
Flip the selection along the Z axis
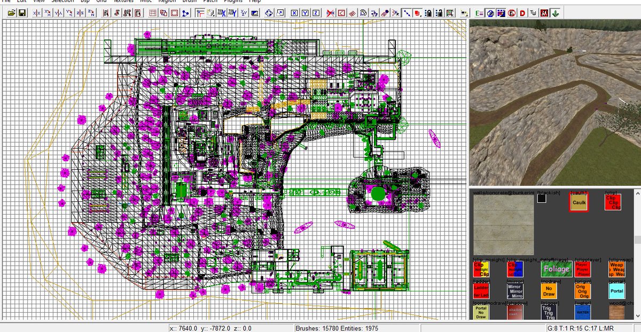point(81,13)
